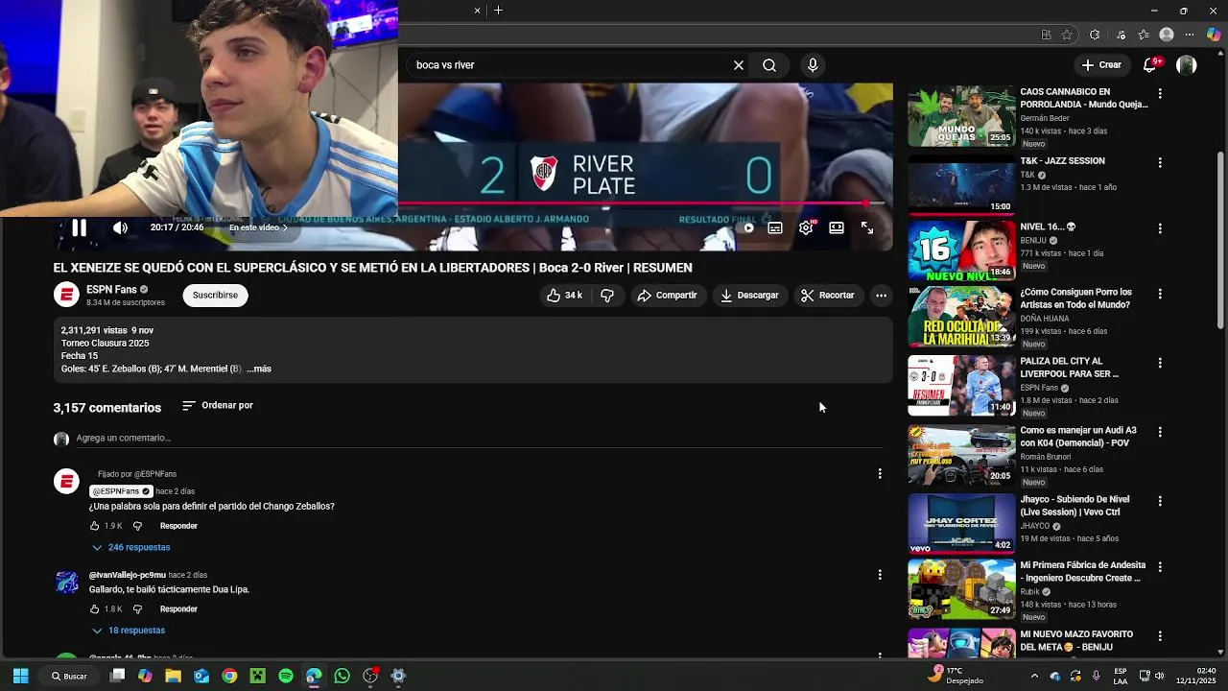Open the ESPN Fans channel name link

111,289
